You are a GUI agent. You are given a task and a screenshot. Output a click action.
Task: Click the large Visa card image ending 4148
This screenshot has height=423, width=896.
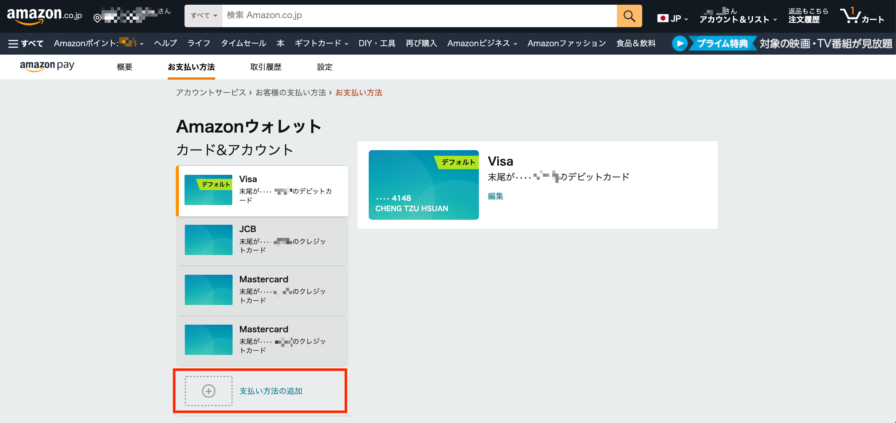(423, 185)
